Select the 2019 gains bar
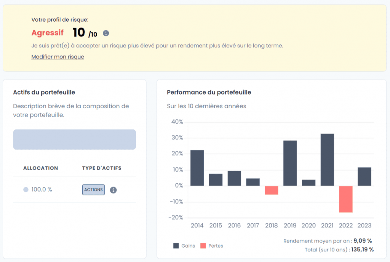 [x=290, y=163]
